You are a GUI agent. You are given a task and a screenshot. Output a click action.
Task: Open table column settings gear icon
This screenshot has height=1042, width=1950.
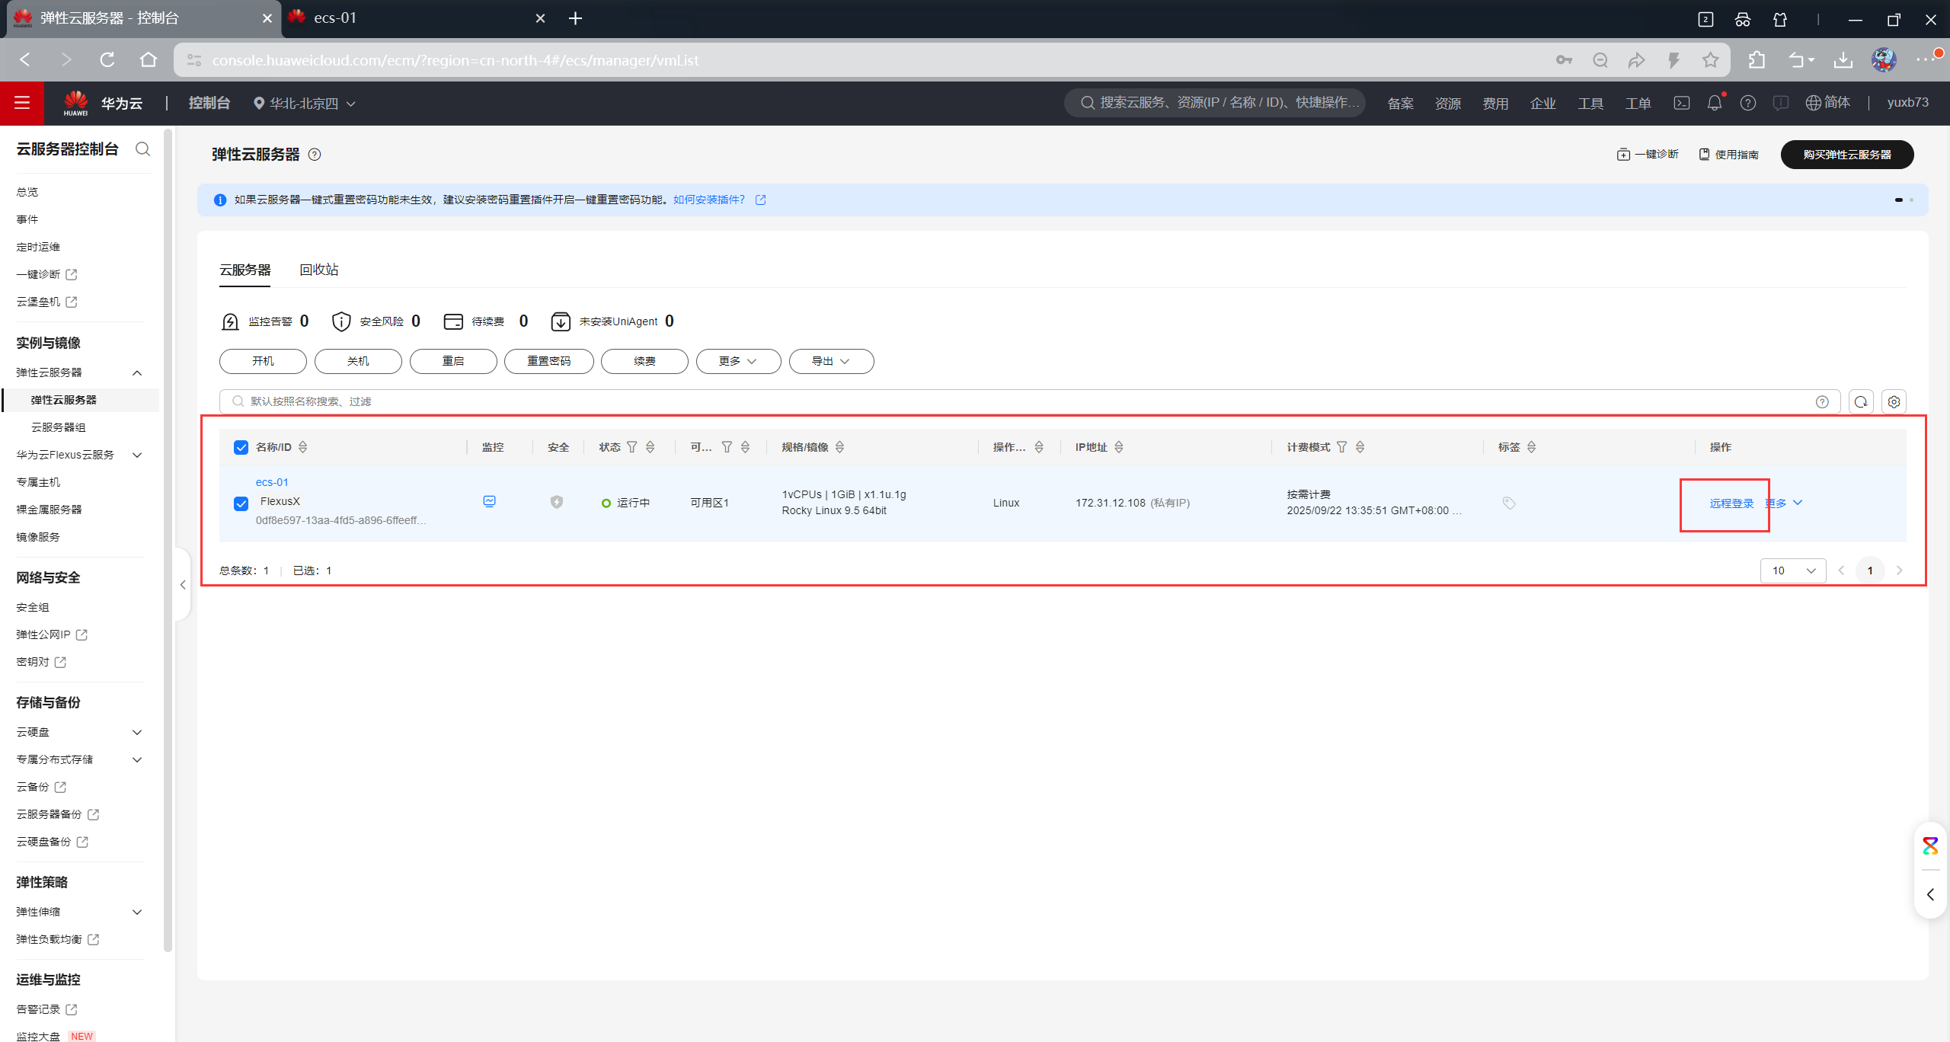pyautogui.click(x=1894, y=401)
